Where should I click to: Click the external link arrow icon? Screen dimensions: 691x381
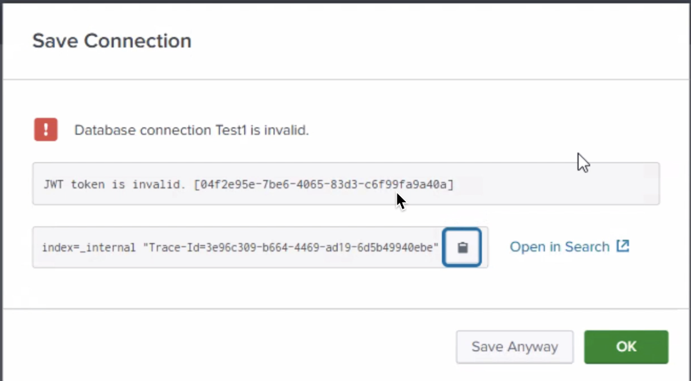pyautogui.click(x=623, y=246)
